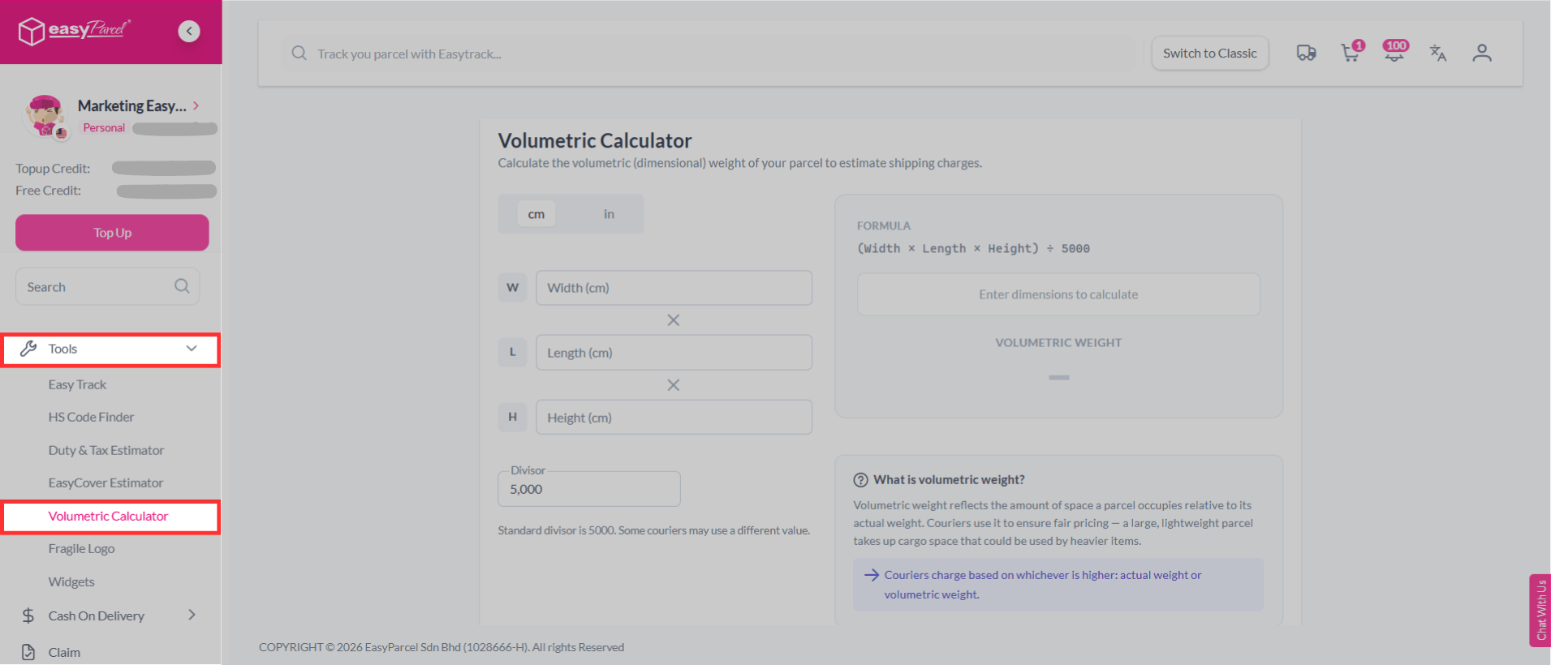The height and width of the screenshot is (665, 1551).
Task: Click Switch to Classic button
Action: tap(1209, 53)
